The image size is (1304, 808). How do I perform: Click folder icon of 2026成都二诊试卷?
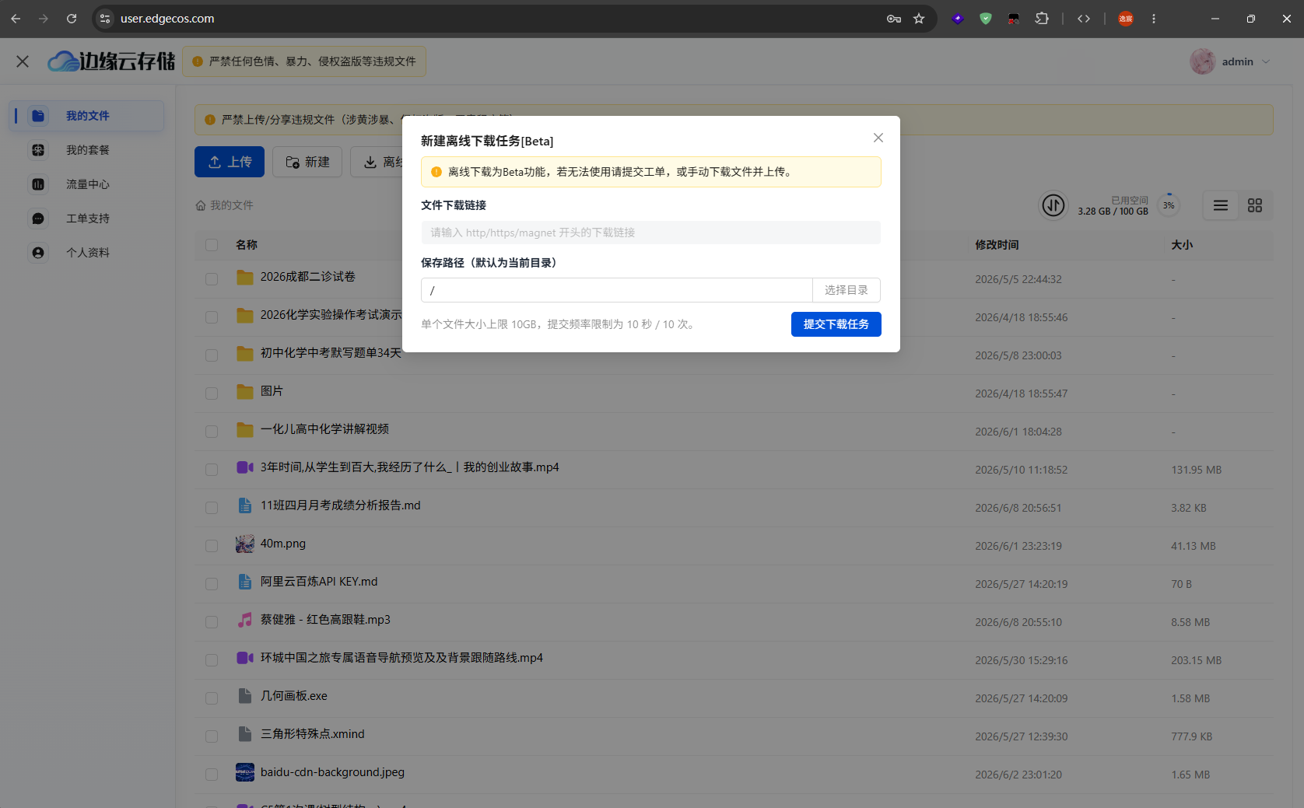click(x=245, y=278)
